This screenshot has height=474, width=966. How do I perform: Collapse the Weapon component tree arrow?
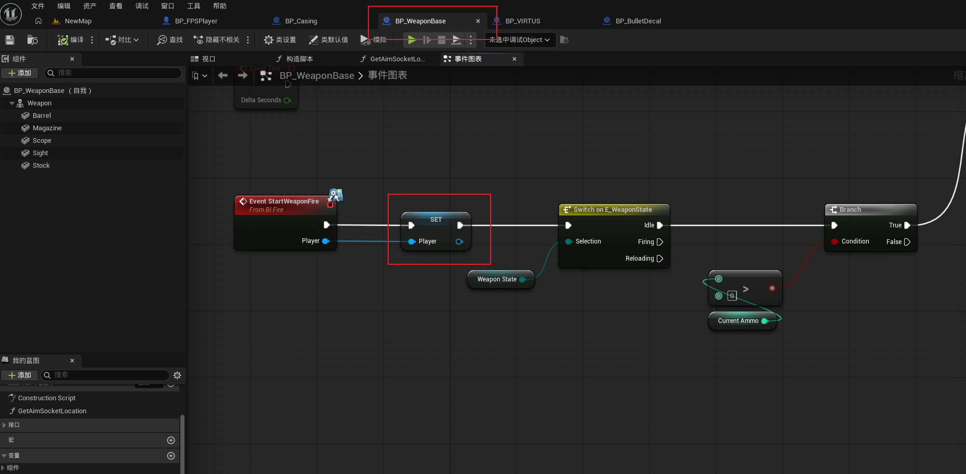coord(12,103)
